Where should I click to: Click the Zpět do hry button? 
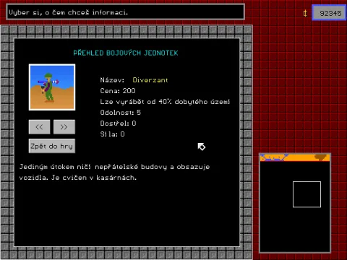click(52, 146)
